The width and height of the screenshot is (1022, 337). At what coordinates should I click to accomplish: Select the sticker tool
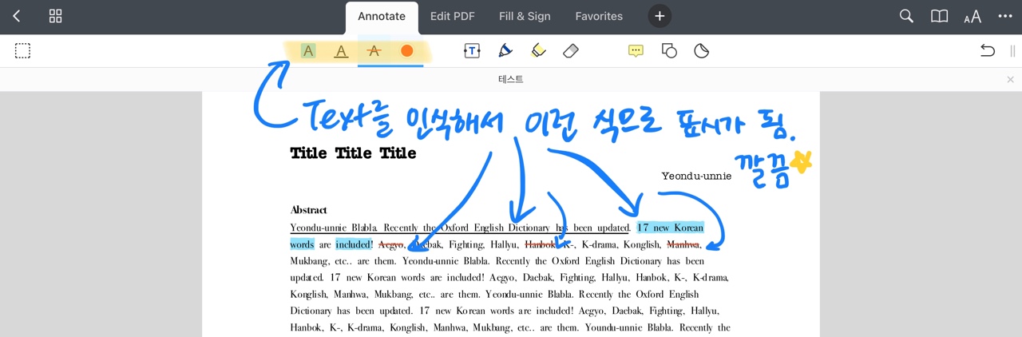[x=702, y=51]
